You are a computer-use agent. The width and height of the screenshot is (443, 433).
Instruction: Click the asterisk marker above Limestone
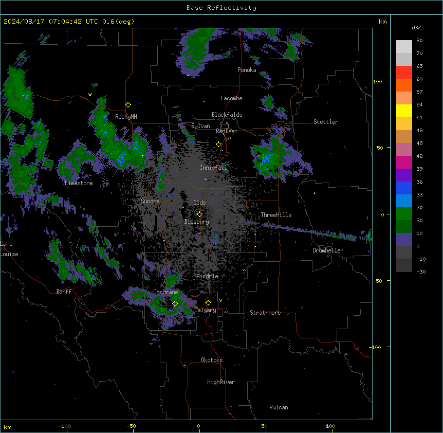79,178
